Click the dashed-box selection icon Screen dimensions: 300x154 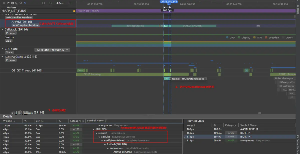coord(17,3)
